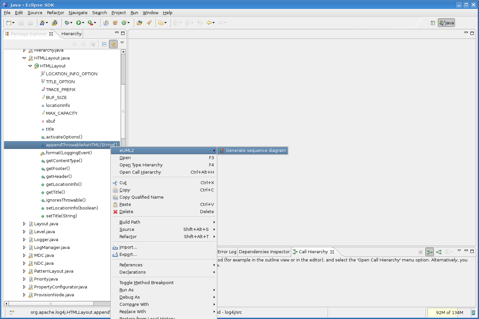Switch to the Dependencies Inspector tab

pyautogui.click(x=264, y=252)
